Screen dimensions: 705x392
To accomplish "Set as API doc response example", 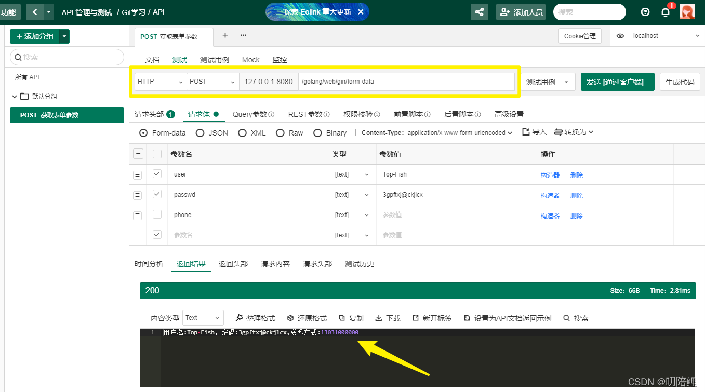I will 507,318.
